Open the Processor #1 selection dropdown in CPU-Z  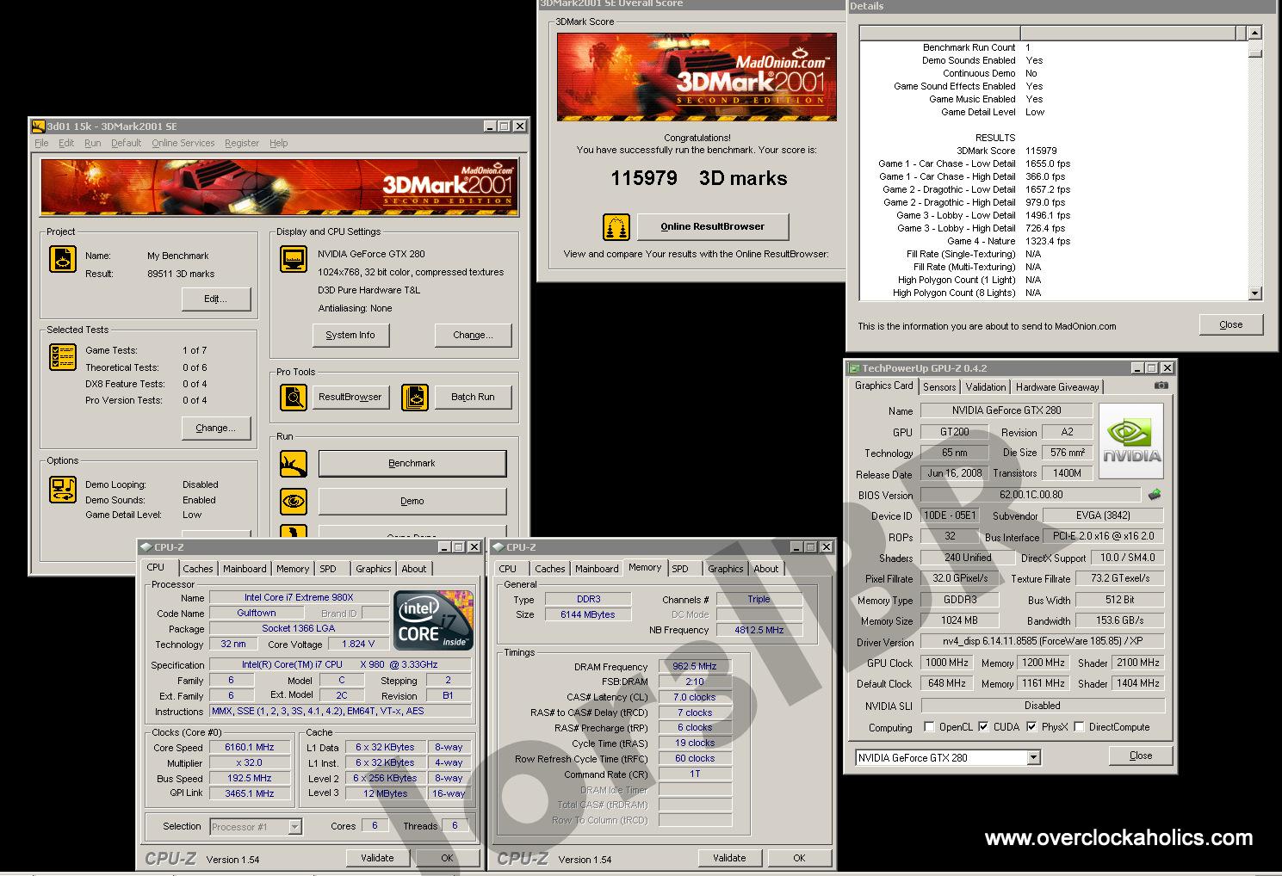point(294,827)
